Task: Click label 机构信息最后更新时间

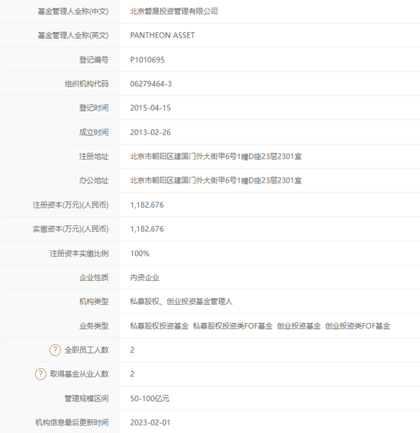Action: [72, 422]
